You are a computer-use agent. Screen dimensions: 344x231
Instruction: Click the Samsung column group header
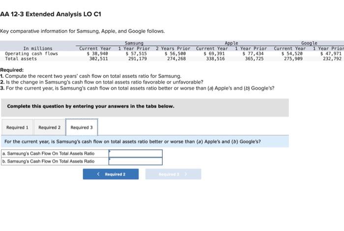[134, 43]
